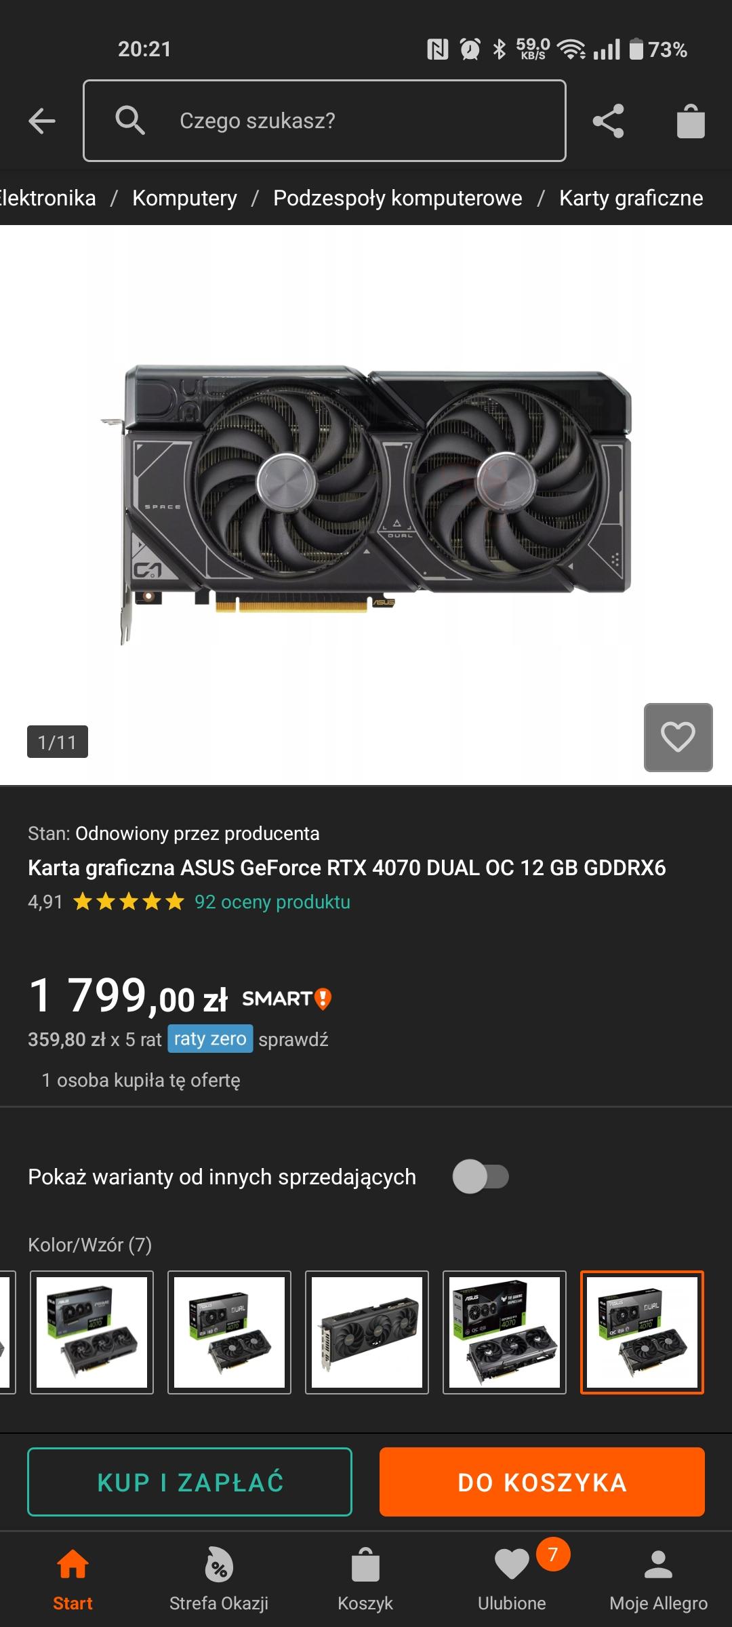Open 92 oceny produktu link

(x=272, y=902)
